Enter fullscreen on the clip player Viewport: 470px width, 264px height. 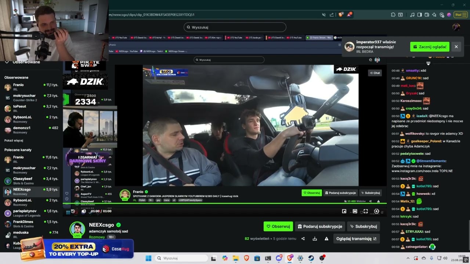point(366,211)
